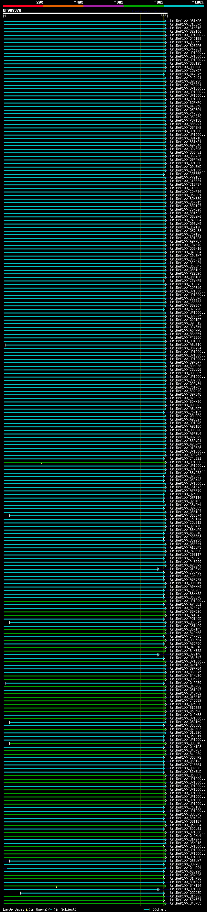Select the UniRef100_B4NT34 label
Viewport: 207px width, 912px height.
click(x=185, y=885)
